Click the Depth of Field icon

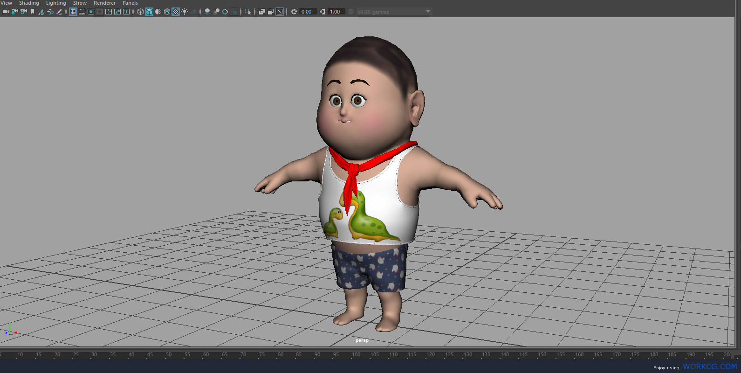234,12
